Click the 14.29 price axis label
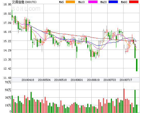 [7, 50]
